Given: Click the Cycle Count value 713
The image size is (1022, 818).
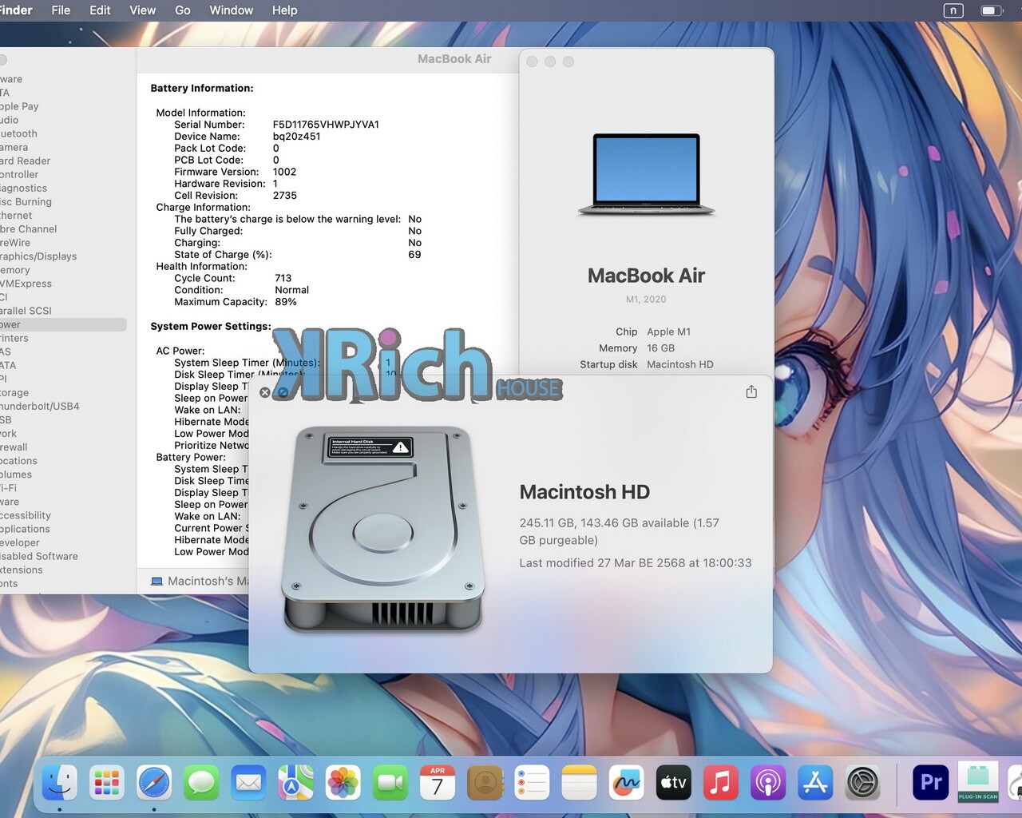Looking at the screenshot, I should 283,278.
